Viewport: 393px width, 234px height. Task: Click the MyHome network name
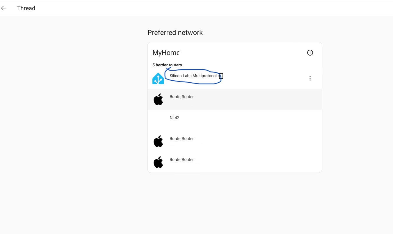point(166,53)
